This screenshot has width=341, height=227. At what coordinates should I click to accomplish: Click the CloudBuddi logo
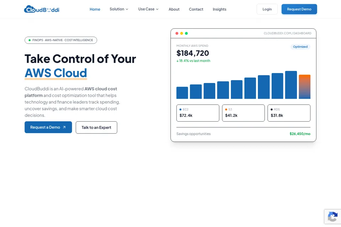(x=42, y=9)
